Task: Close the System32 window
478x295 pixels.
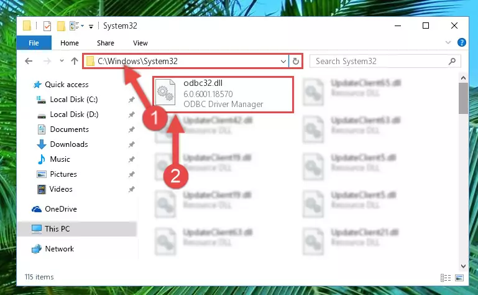Action: 454,26
